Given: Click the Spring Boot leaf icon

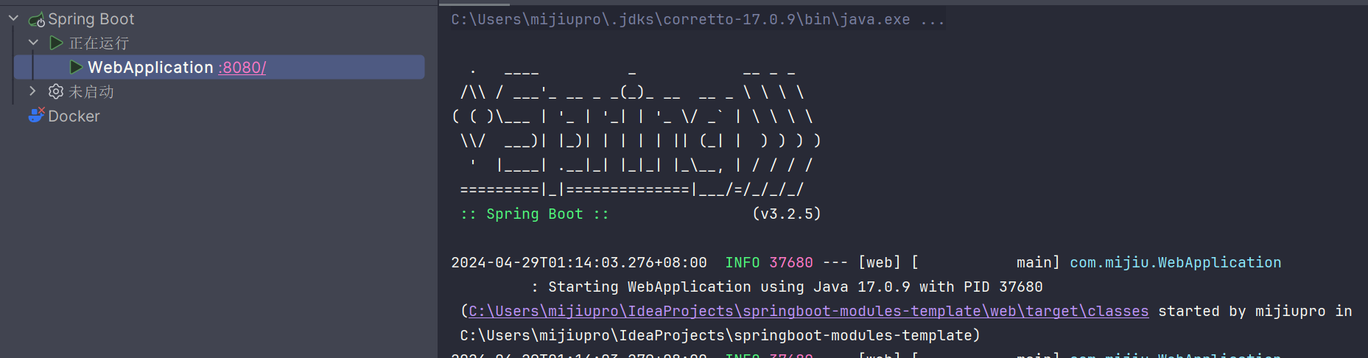Looking at the screenshot, I should point(37,19).
